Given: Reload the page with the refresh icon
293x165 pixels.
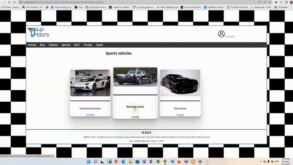Looking at the screenshot, I should coord(9,2).
